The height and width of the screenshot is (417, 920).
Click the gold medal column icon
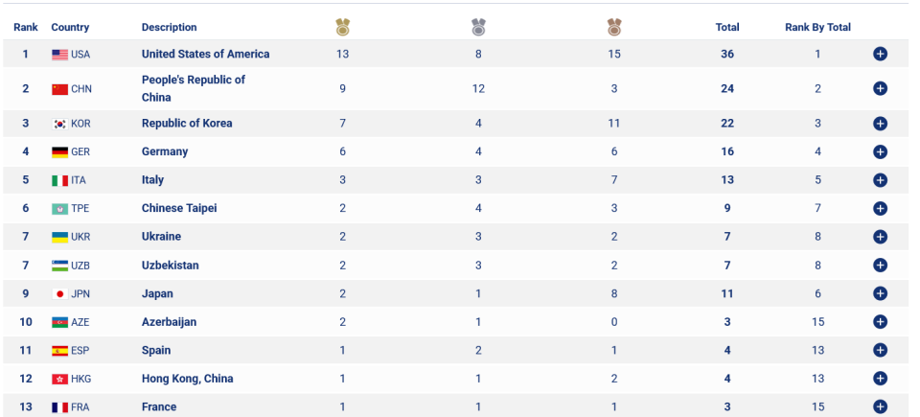coord(343,27)
